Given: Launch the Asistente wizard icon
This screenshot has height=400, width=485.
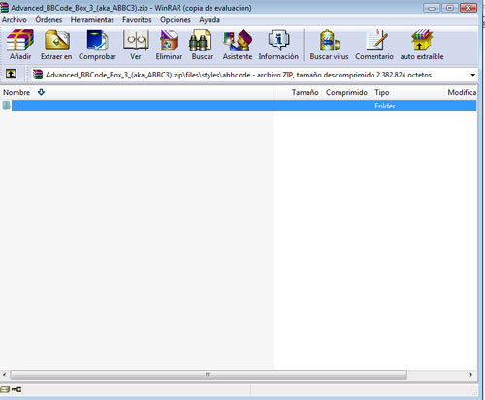Looking at the screenshot, I should coord(238,40).
